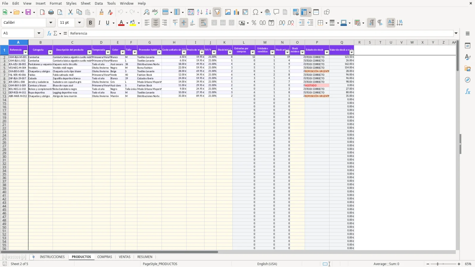Toggle Center Horizontally alignment
475x267 pixels.
tap(156, 23)
